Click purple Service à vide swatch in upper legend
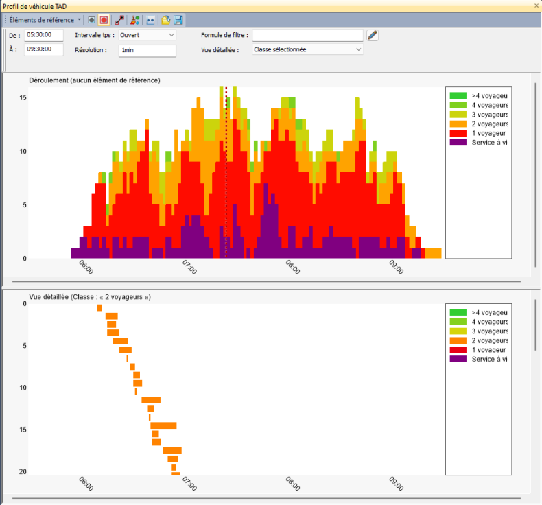The height and width of the screenshot is (505, 542). (x=458, y=143)
